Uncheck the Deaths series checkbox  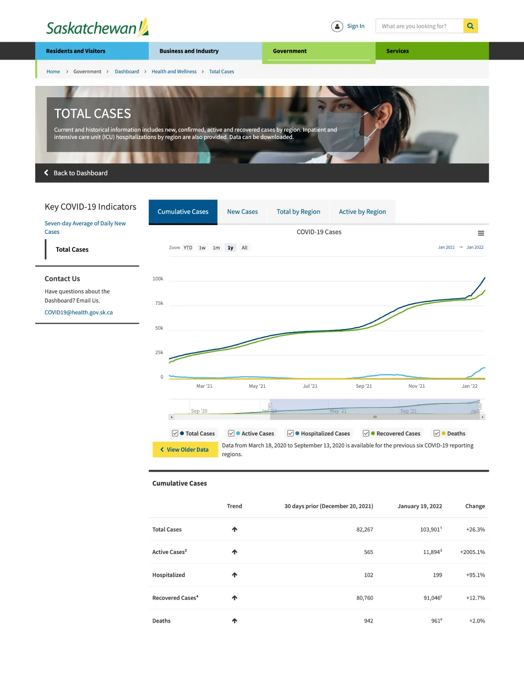coord(436,433)
